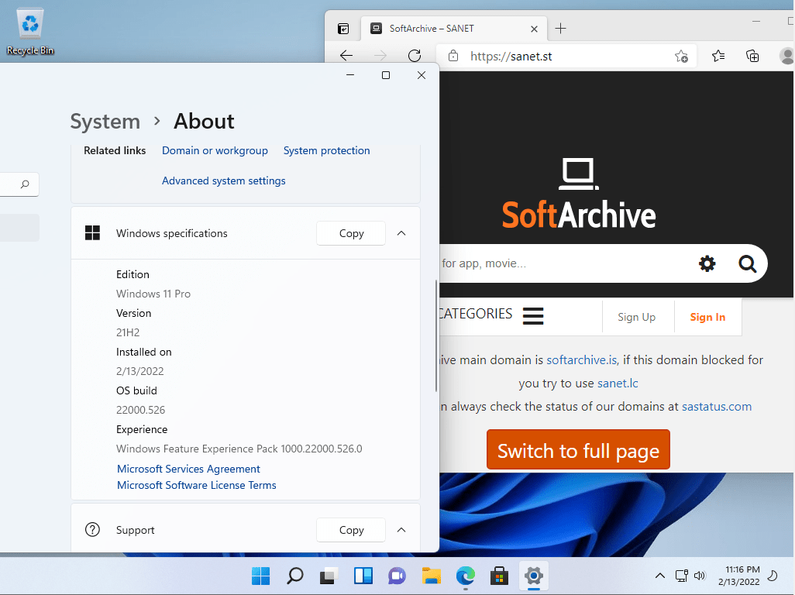The width and height of the screenshot is (795, 595).
Task: Open the clock and date flyout
Action: tap(738, 576)
